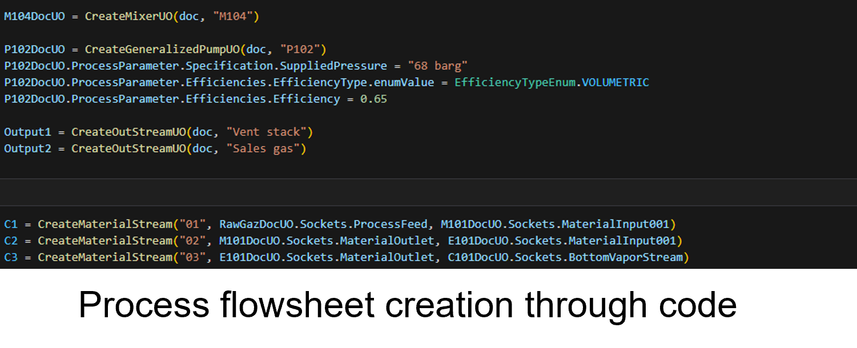Place cursor on the "M104" string

[232, 17]
